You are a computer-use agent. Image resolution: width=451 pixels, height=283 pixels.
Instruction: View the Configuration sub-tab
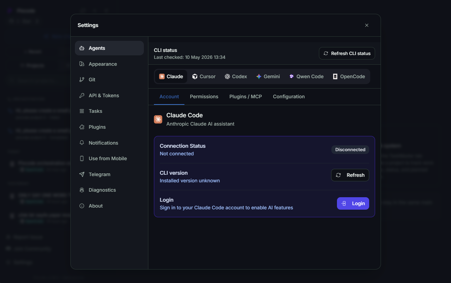(x=289, y=97)
